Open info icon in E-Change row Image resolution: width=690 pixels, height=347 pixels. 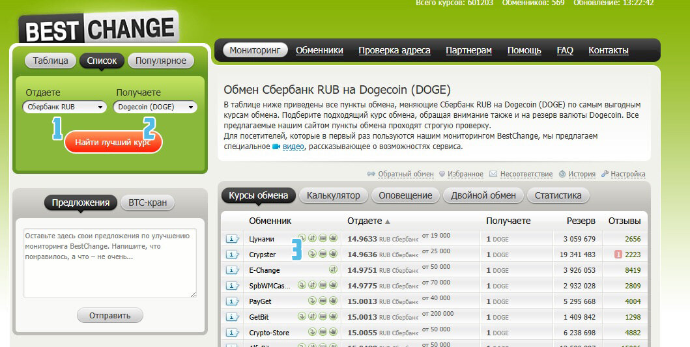point(232,270)
